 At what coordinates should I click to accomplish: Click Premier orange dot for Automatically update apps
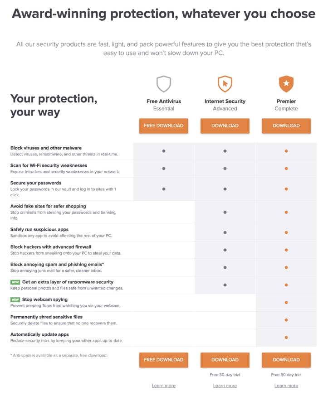(286, 338)
